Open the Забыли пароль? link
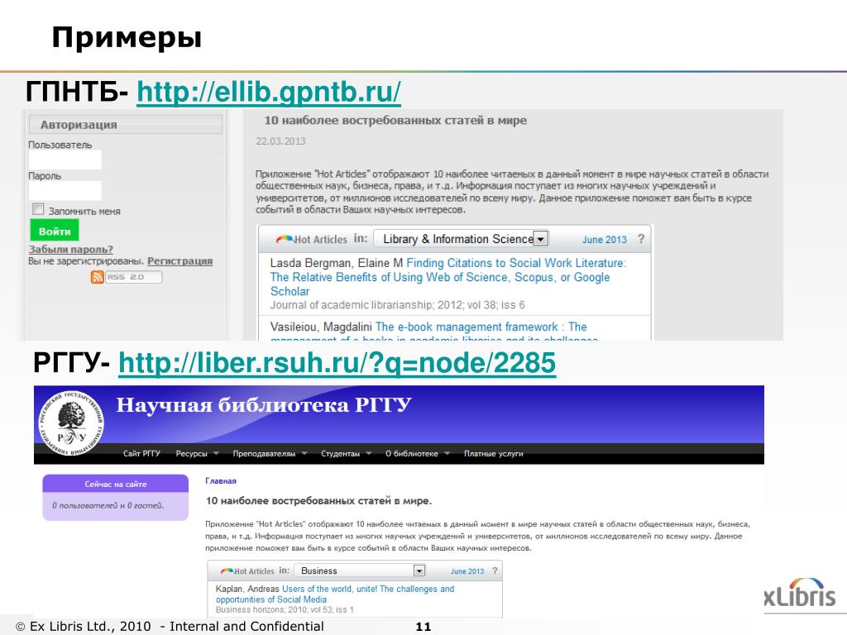This screenshot has width=847, height=635. click(x=71, y=249)
